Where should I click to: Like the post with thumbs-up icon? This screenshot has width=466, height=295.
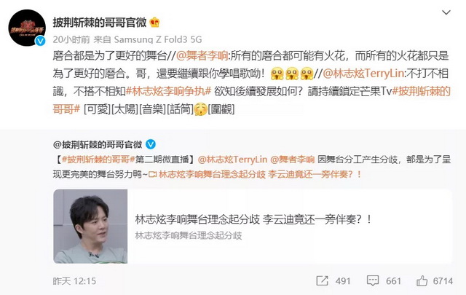tap(422, 280)
